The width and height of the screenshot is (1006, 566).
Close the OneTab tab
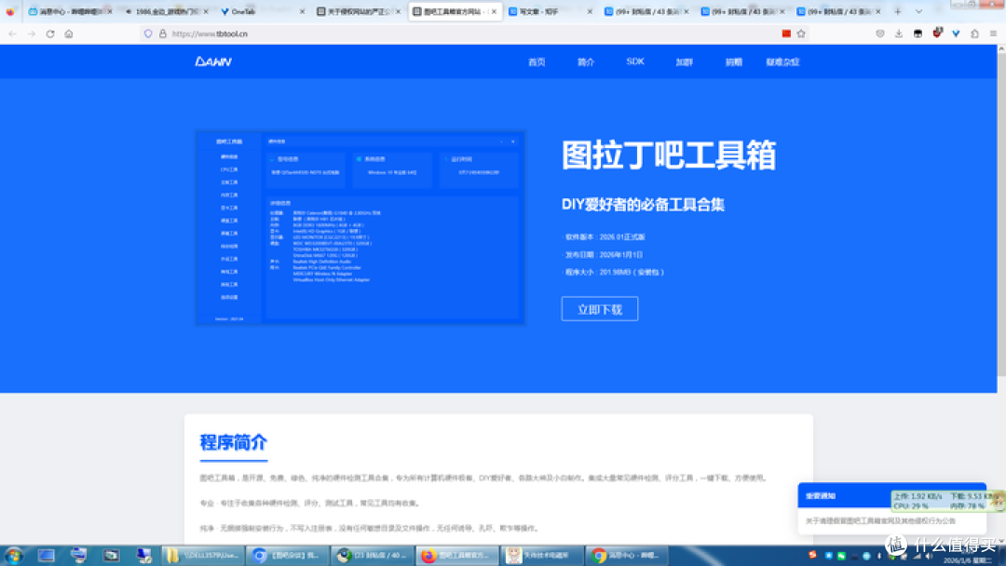(x=302, y=11)
